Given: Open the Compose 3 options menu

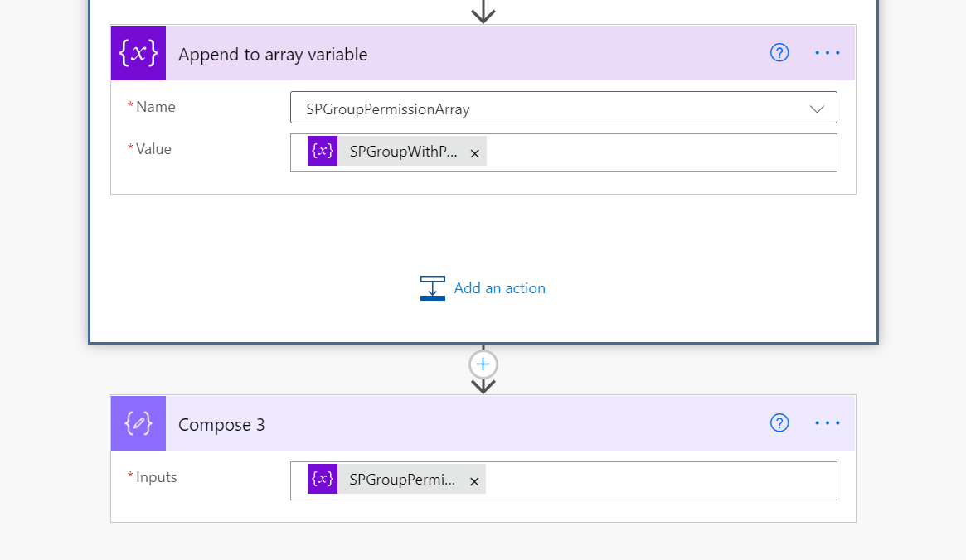Looking at the screenshot, I should [x=827, y=422].
